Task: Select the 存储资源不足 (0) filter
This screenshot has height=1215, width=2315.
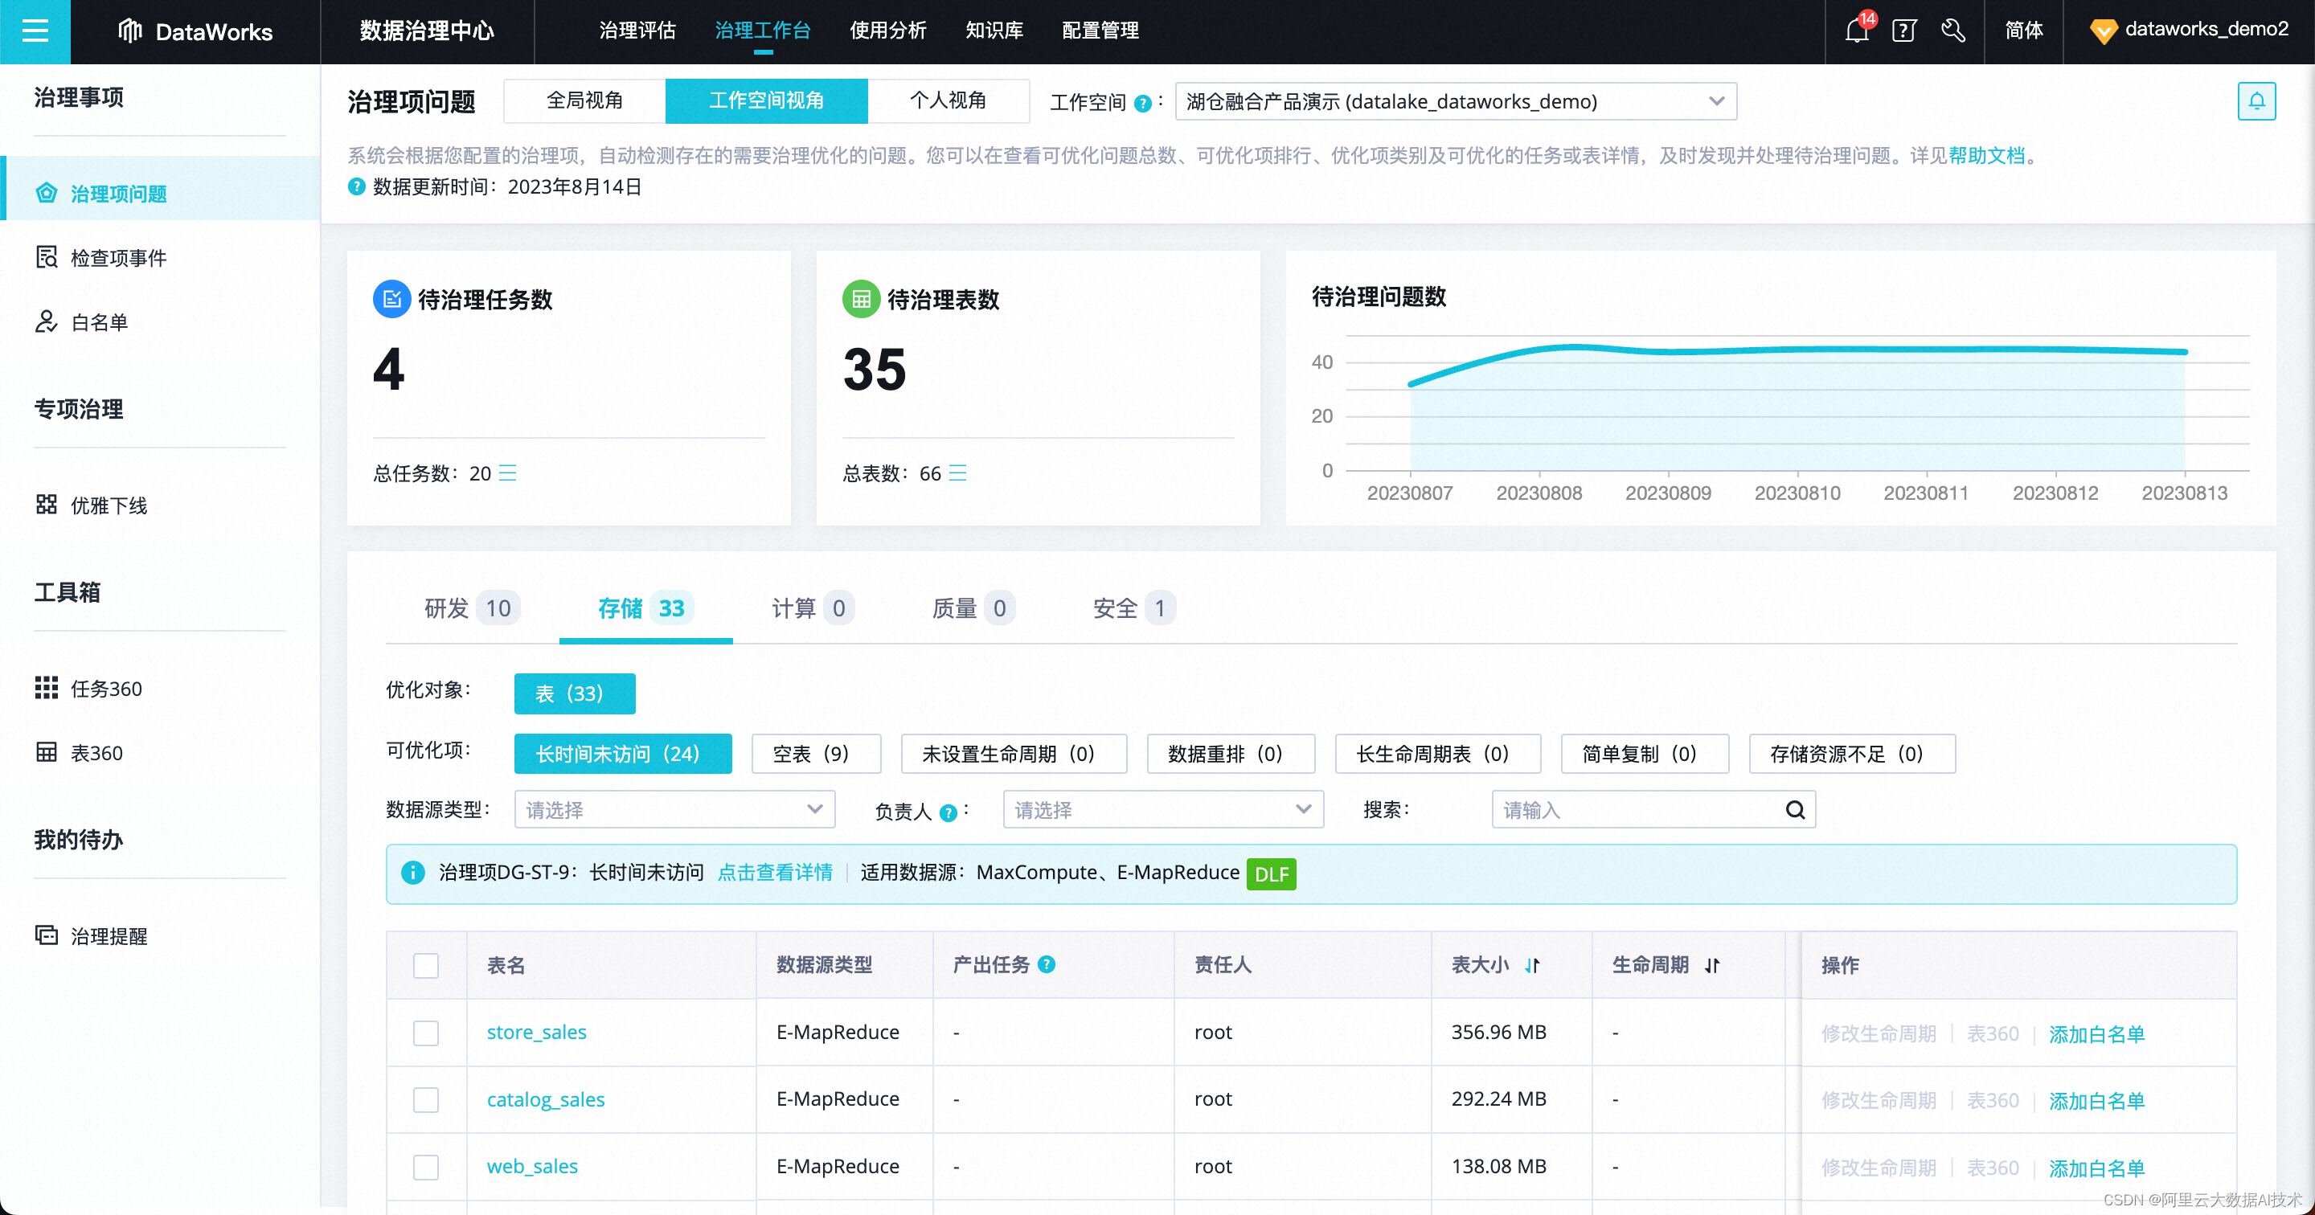Action: click(x=1851, y=754)
